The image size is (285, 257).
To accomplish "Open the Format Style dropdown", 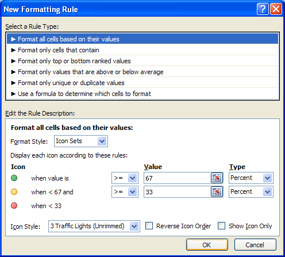I will coord(81,141).
